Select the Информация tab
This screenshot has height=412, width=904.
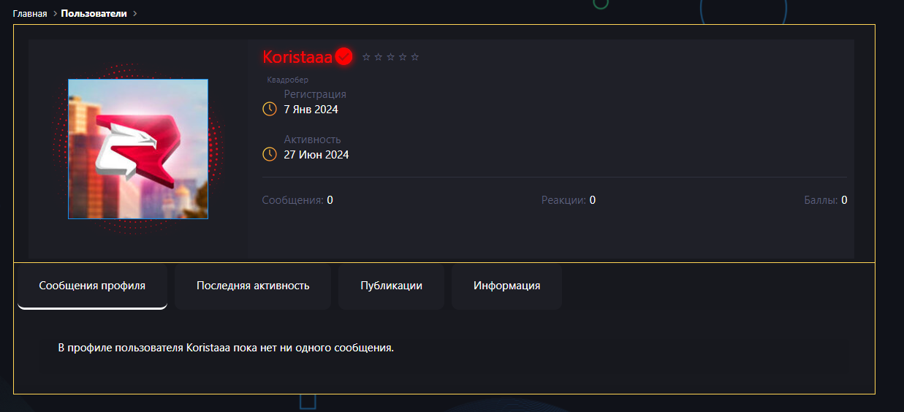point(506,286)
